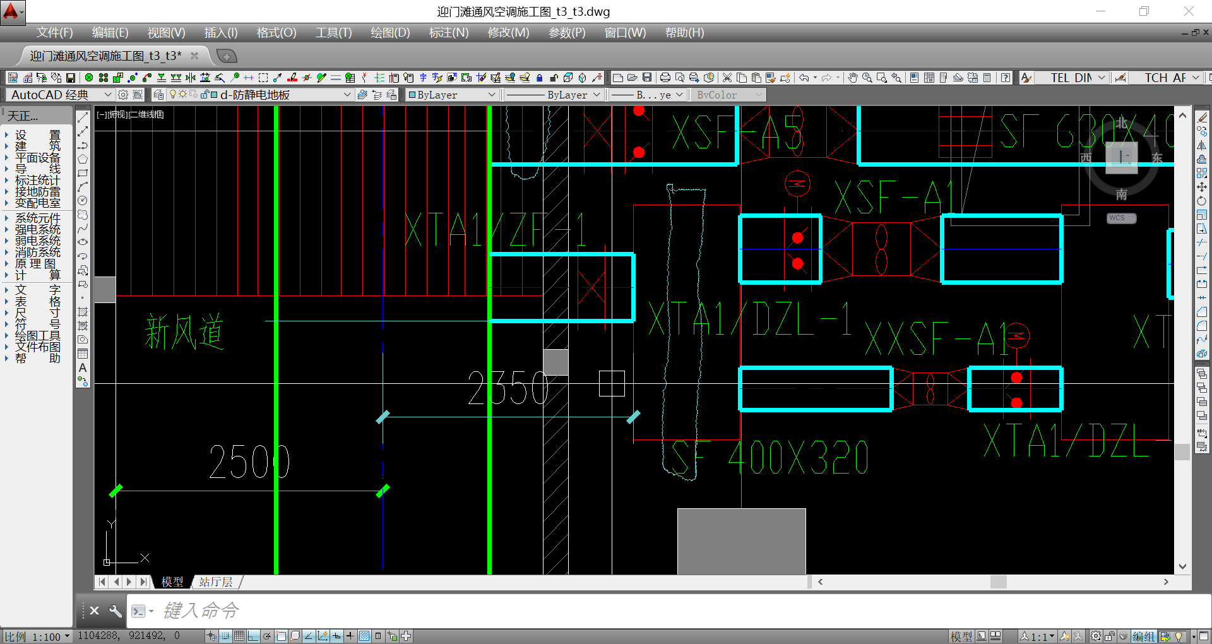The width and height of the screenshot is (1212, 644).
Task: Click the ByLayer cyan color swatch
Action: coord(412,95)
